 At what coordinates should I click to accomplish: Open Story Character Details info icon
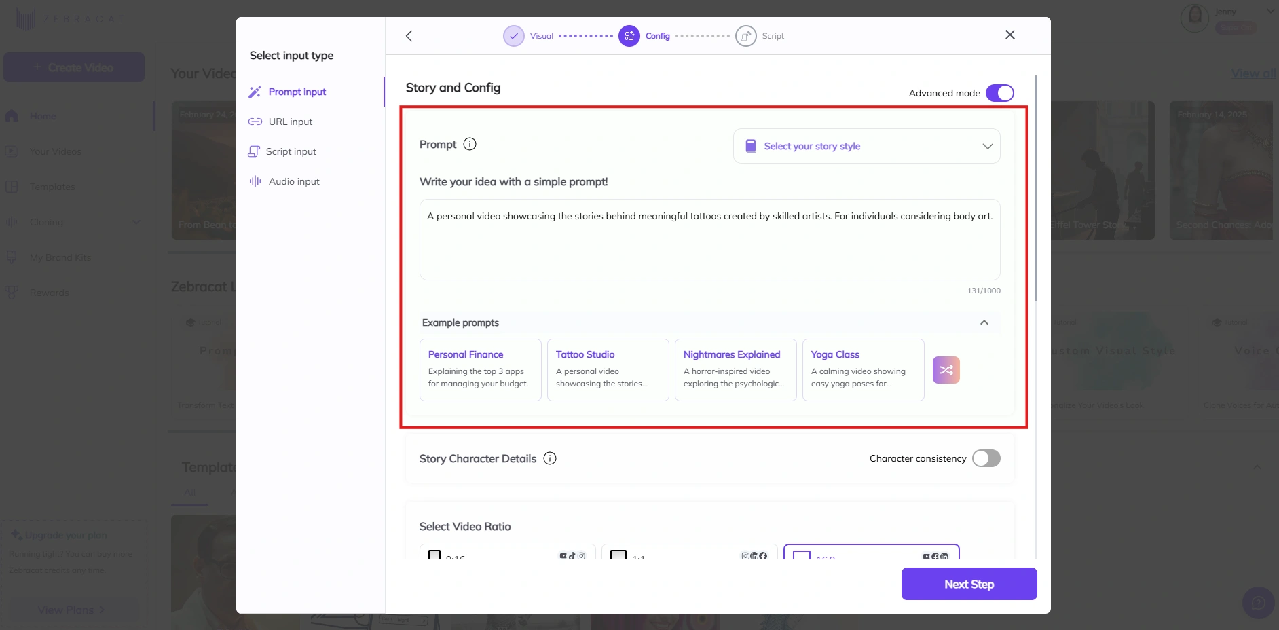pos(550,458)
